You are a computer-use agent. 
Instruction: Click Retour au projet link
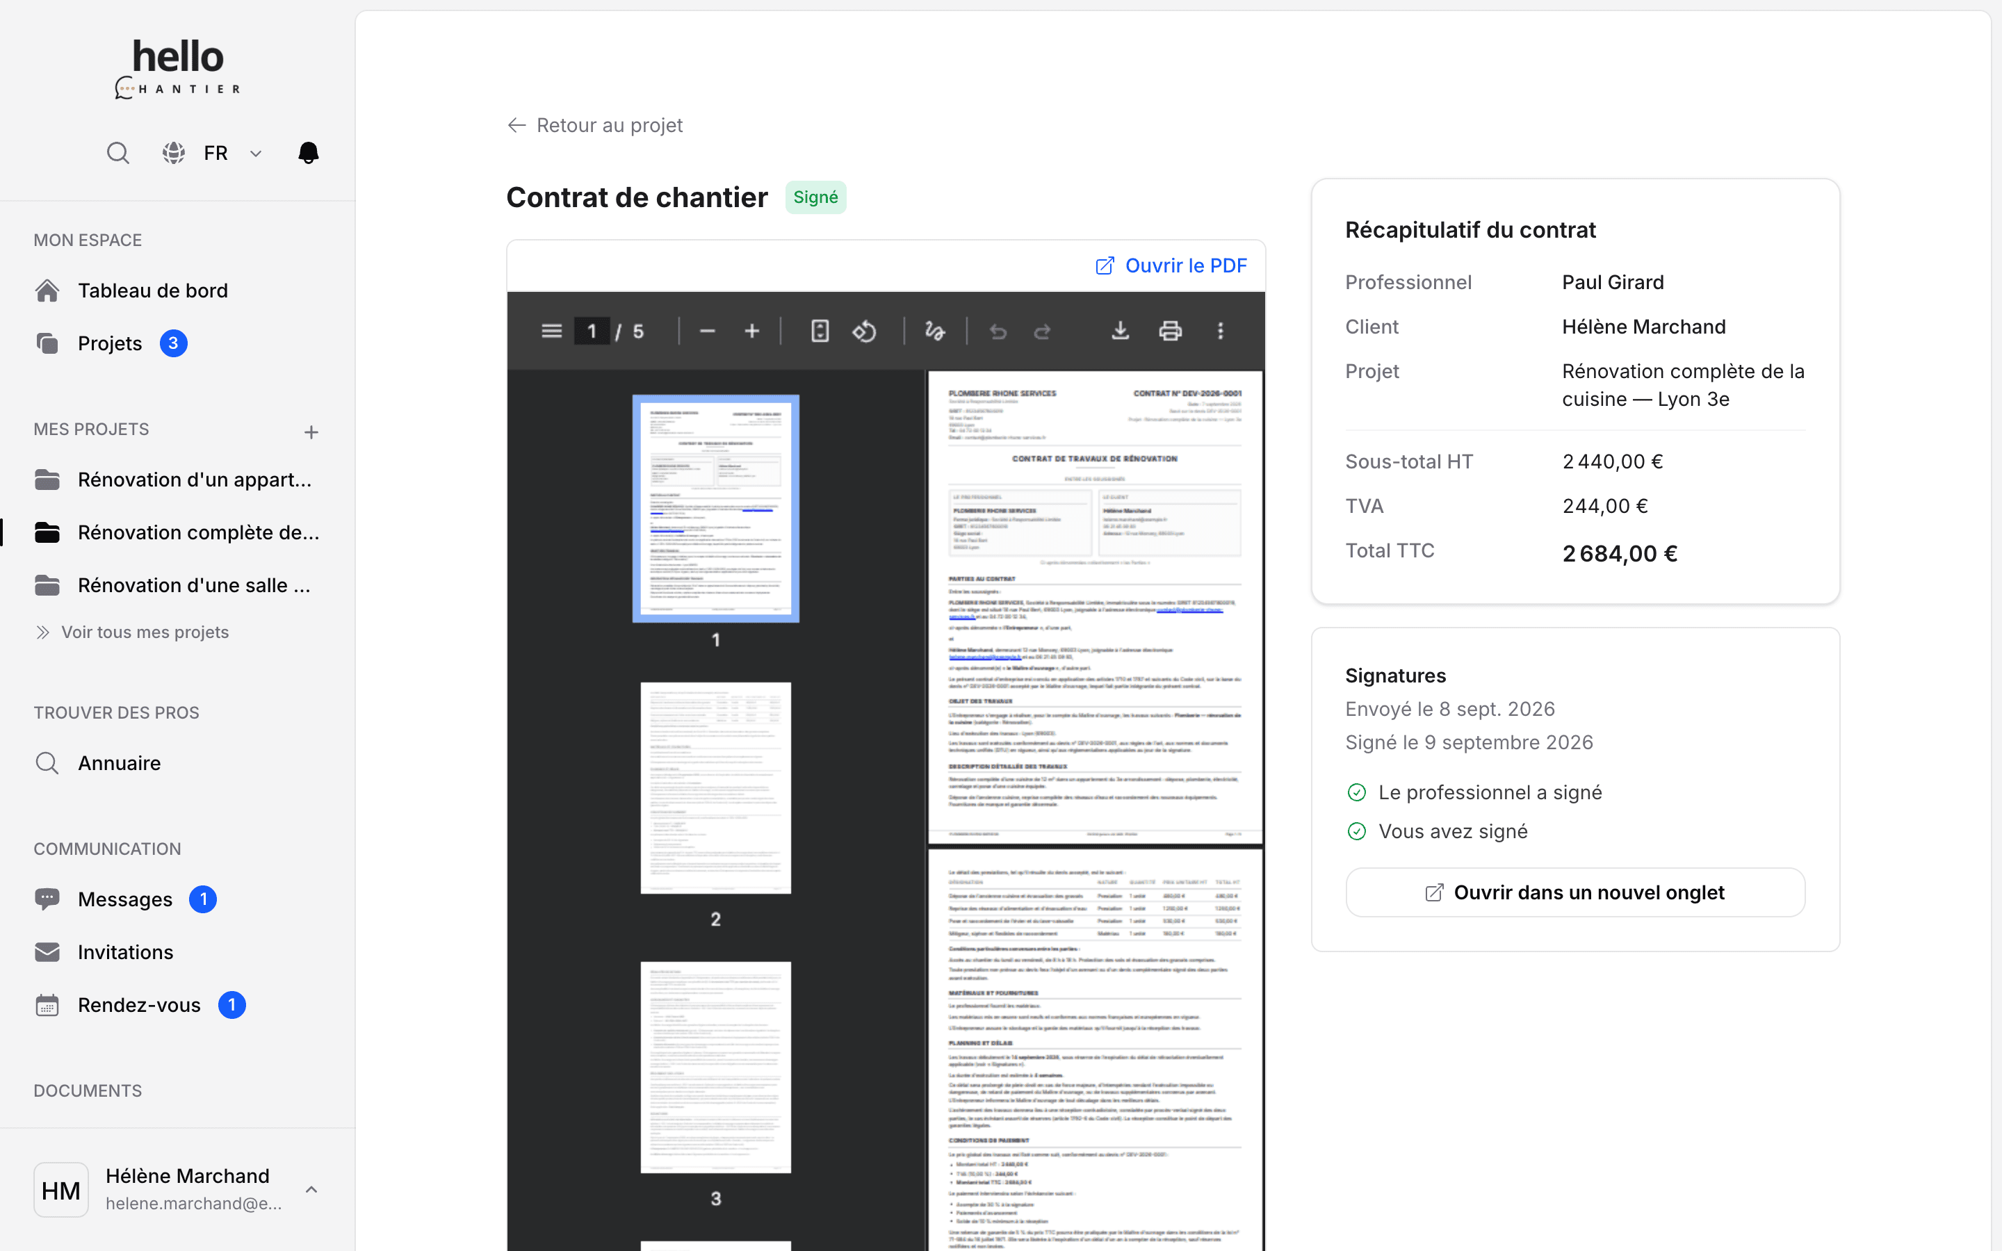(595, 125)
